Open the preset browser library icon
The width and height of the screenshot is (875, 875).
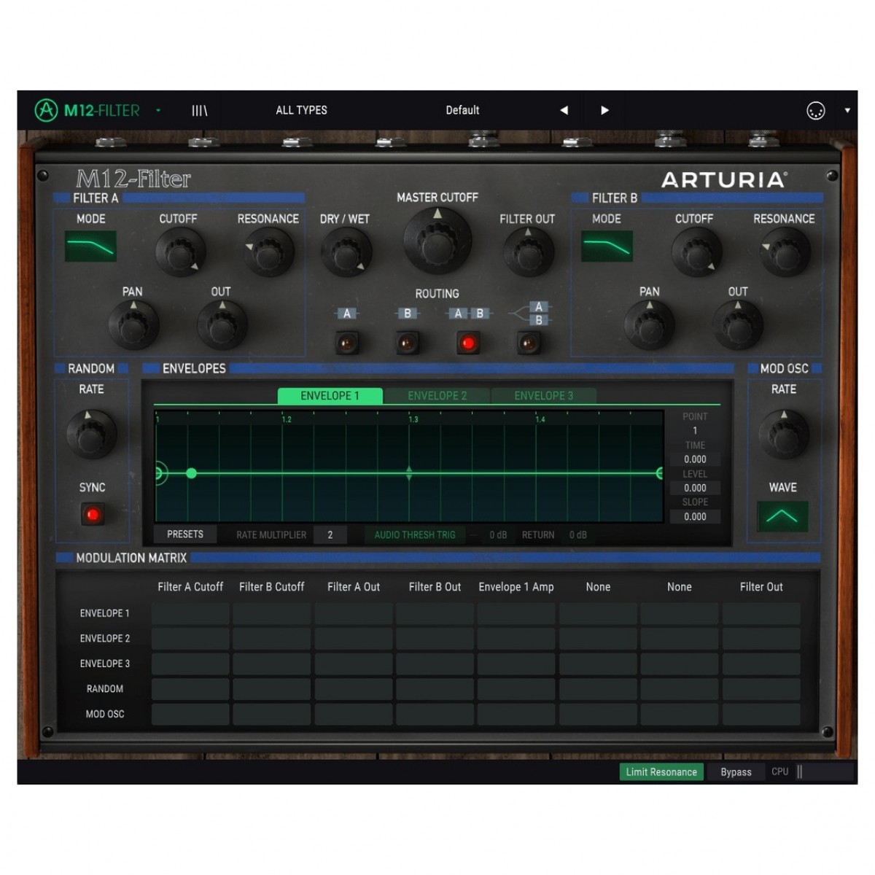[199, 111]
